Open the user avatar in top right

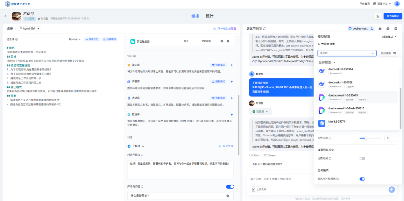coord(397,4)
